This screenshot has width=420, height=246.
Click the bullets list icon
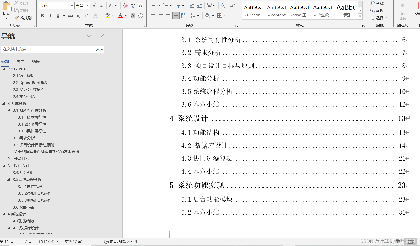[153, 6]
